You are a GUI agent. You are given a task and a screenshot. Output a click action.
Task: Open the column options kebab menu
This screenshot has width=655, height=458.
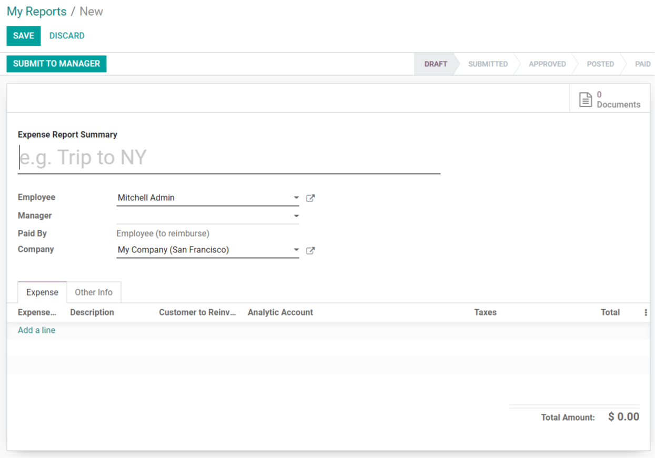point(646,312)
